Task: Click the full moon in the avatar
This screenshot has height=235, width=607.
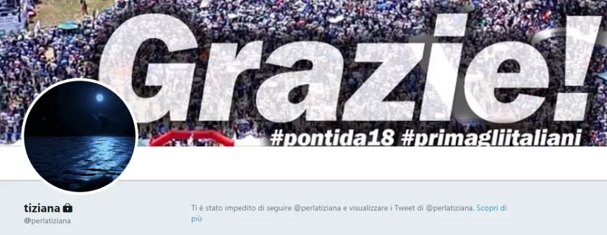Action: click(x=100, y=98)
